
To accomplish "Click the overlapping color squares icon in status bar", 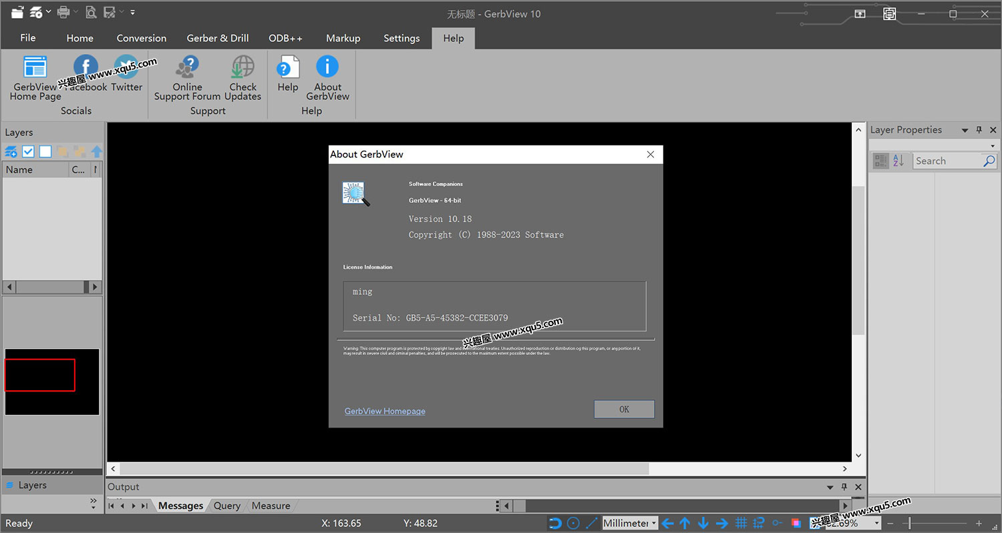I will 796,523.
